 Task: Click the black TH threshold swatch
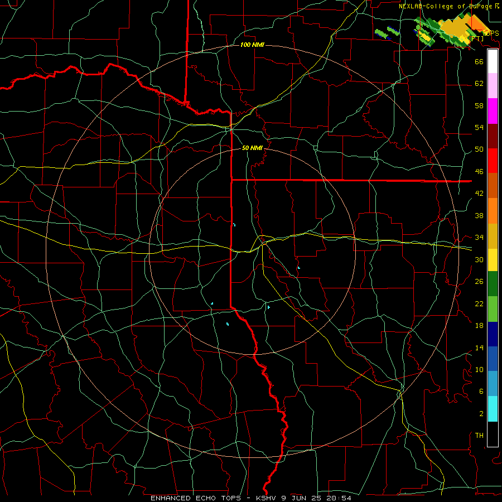coord(493,434)
